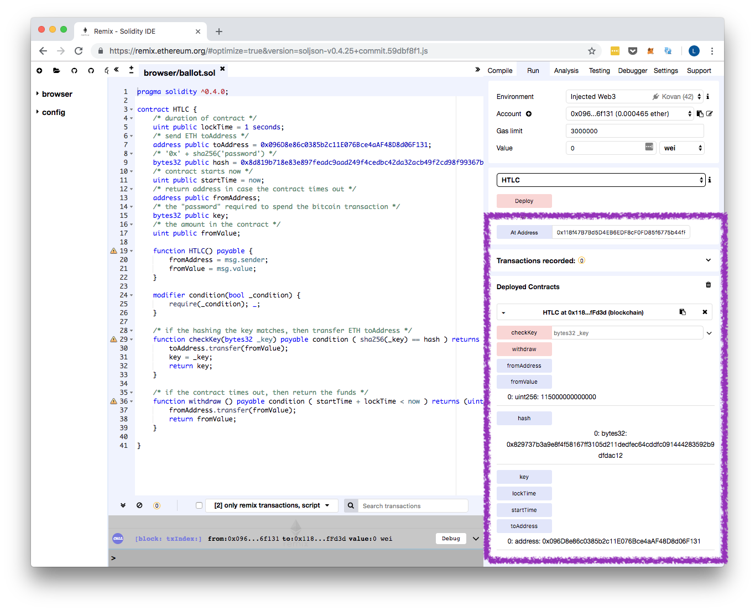Create a new account with the plus icon

529,114
